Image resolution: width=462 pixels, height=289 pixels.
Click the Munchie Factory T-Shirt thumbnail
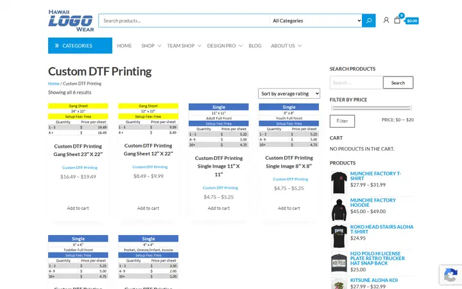pyautogui.click(x=339, y=183)
